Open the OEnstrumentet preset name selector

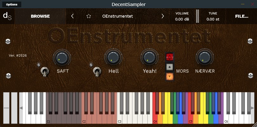coord(118,16)
